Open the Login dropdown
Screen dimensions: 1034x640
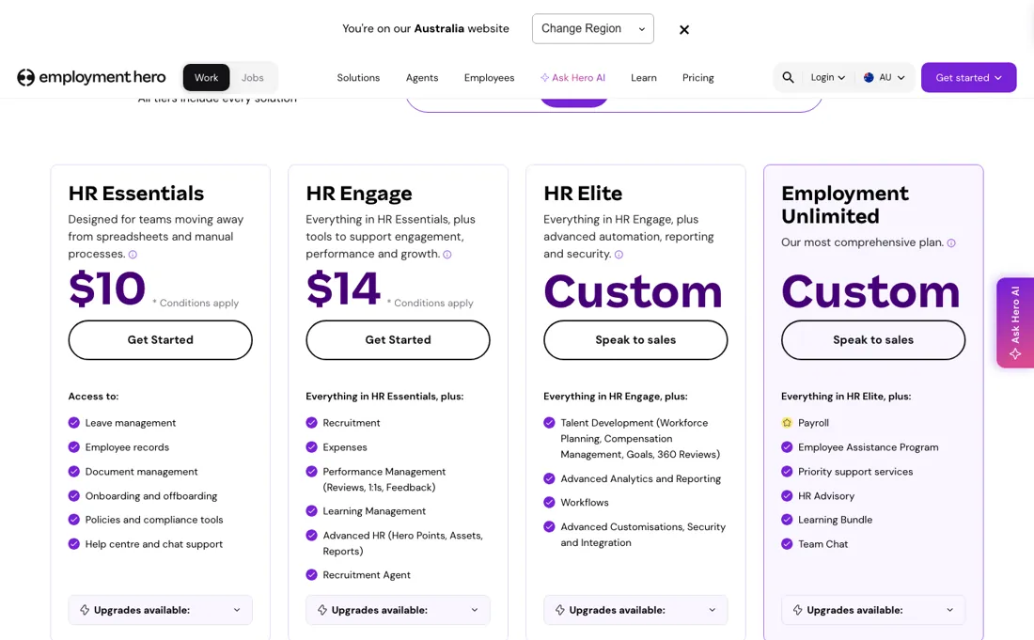pos(827,77)
